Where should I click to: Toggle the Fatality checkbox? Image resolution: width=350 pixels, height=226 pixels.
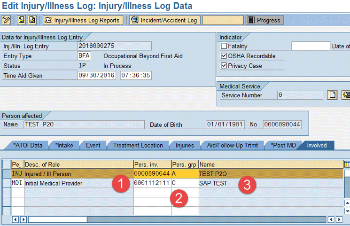(224, 47)
